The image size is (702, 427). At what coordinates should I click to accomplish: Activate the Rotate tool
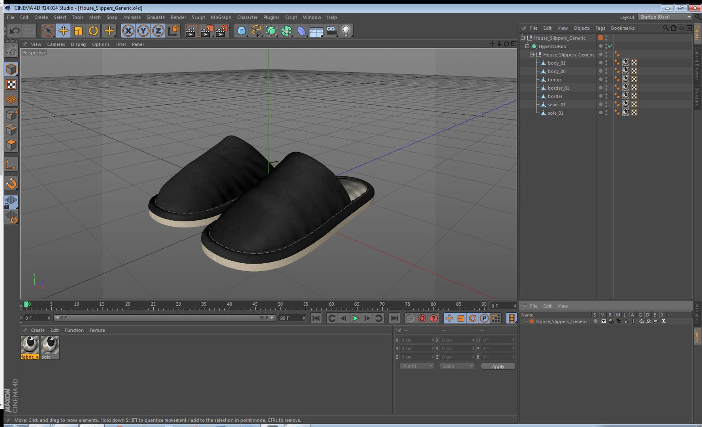click(x=93, y=30)
